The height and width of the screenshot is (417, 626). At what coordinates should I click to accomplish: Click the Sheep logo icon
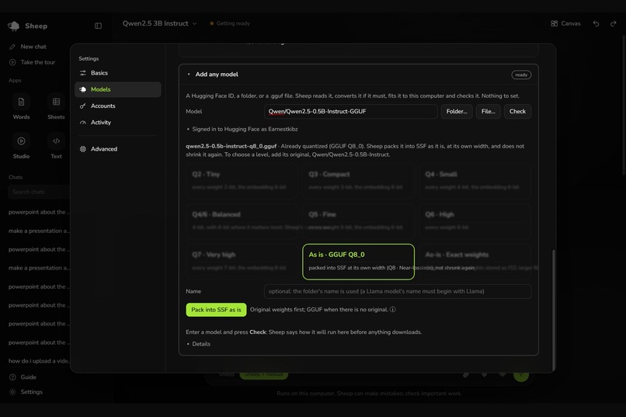(13, 26)
